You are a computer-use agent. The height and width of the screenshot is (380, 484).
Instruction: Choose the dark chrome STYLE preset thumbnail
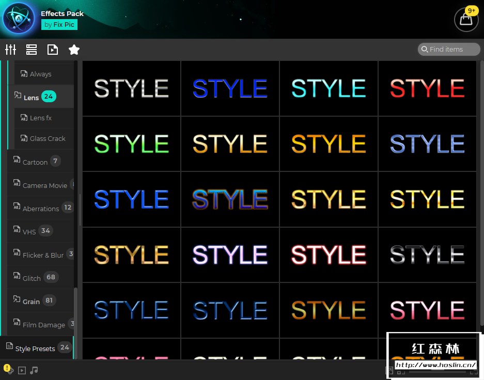pyautogui.click(x=427, y=255)
